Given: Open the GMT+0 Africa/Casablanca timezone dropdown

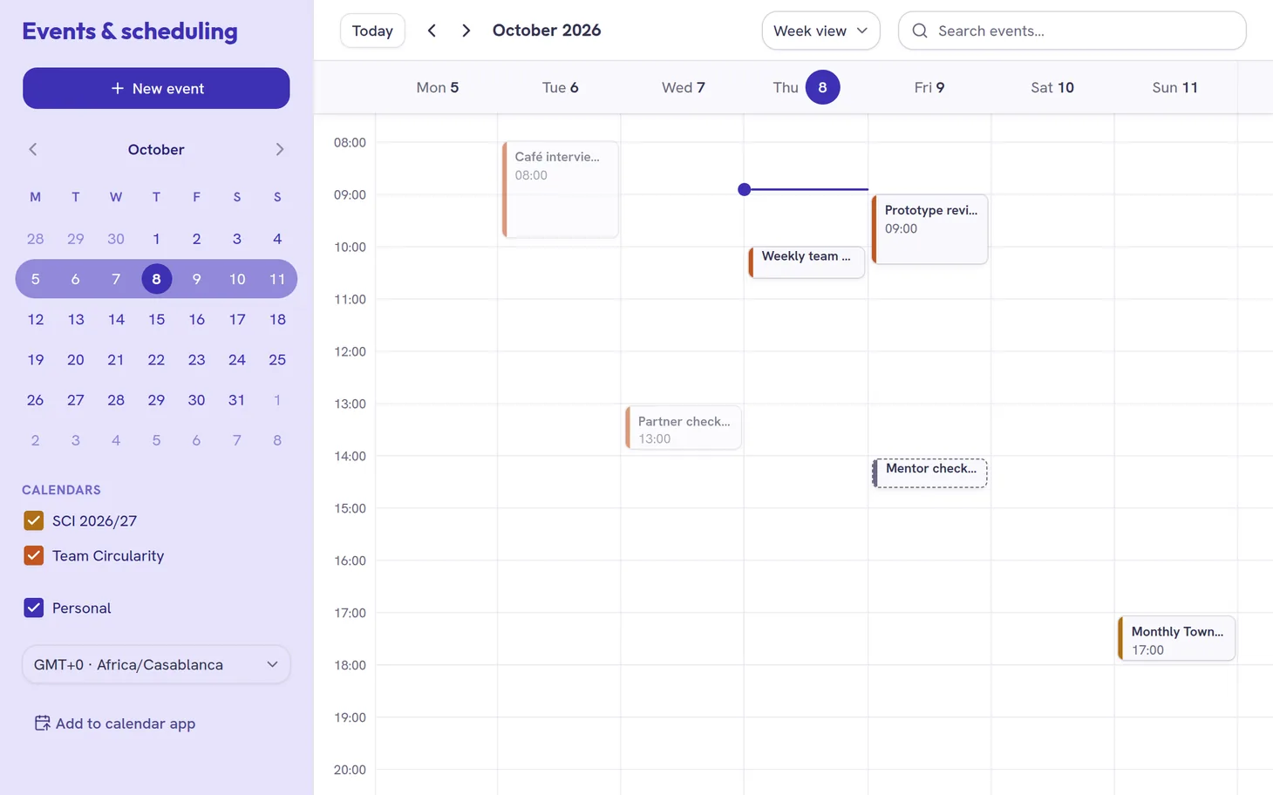Looking at the screenshot, I should coord(156,664).
